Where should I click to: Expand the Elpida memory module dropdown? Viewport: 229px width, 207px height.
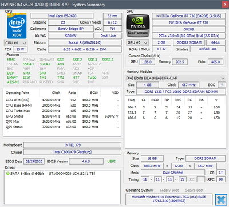[175, 78]
